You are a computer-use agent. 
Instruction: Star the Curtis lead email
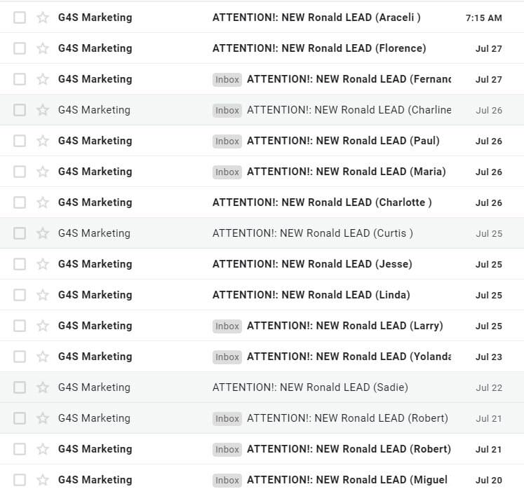click(43, 233)
